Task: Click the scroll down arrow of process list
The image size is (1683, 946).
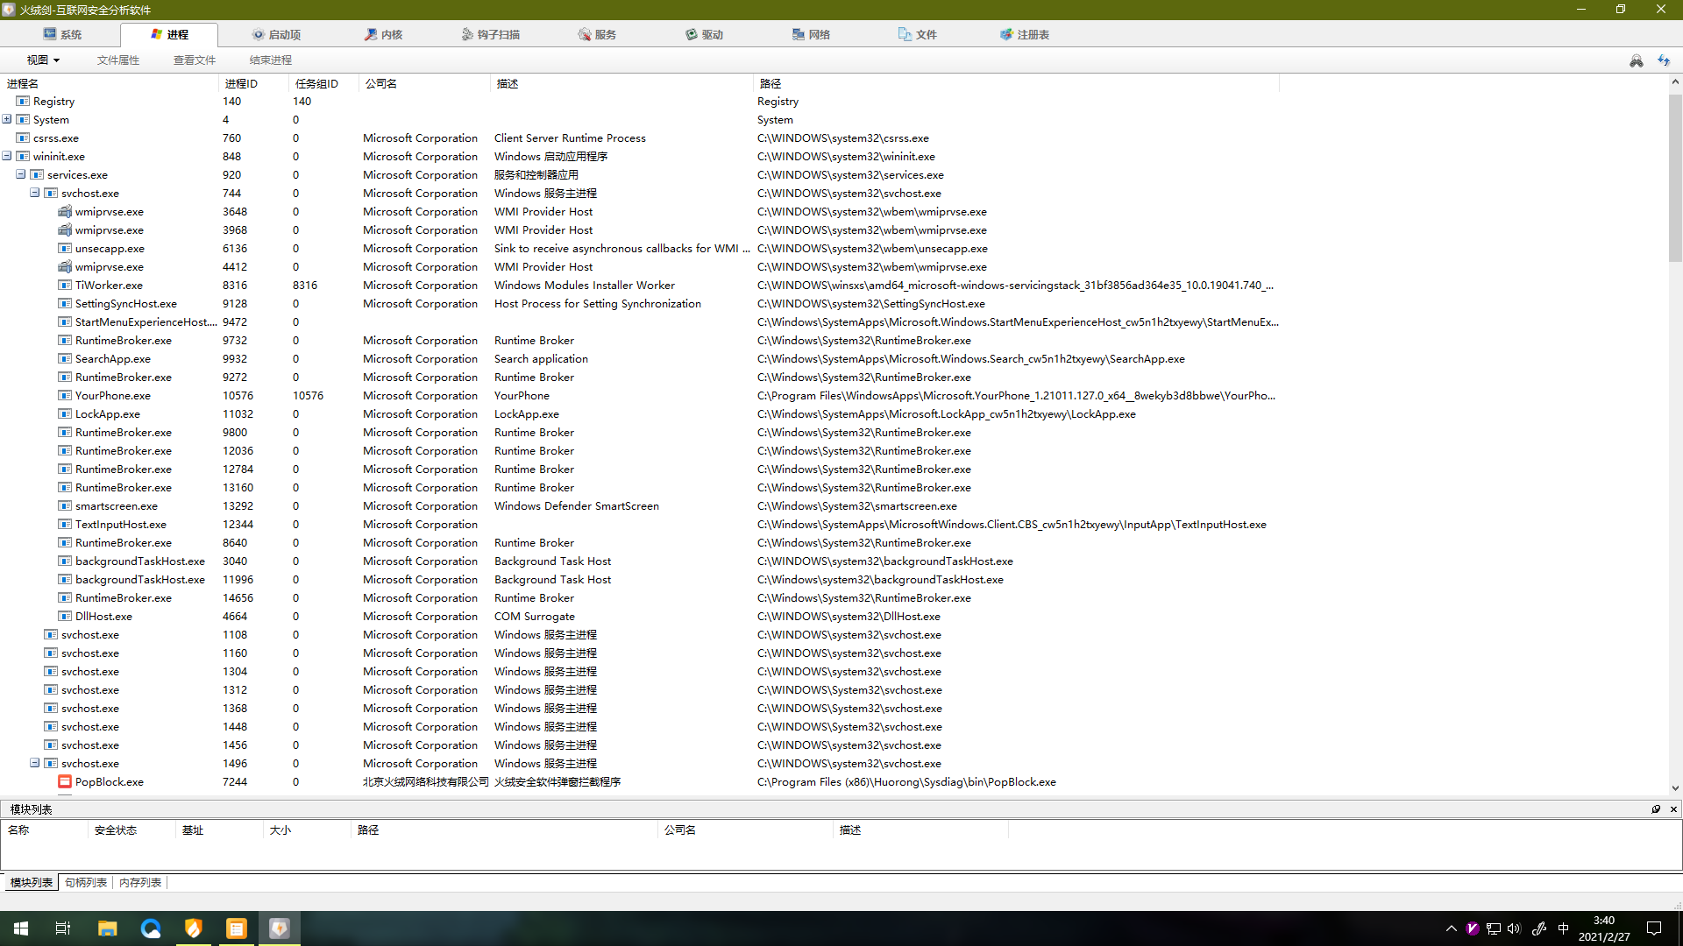Action: tap(1675, 787)
